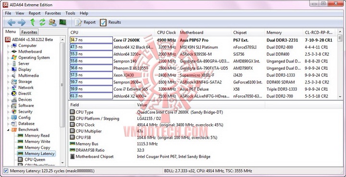Select the Software icon in tree

point(14,106)
